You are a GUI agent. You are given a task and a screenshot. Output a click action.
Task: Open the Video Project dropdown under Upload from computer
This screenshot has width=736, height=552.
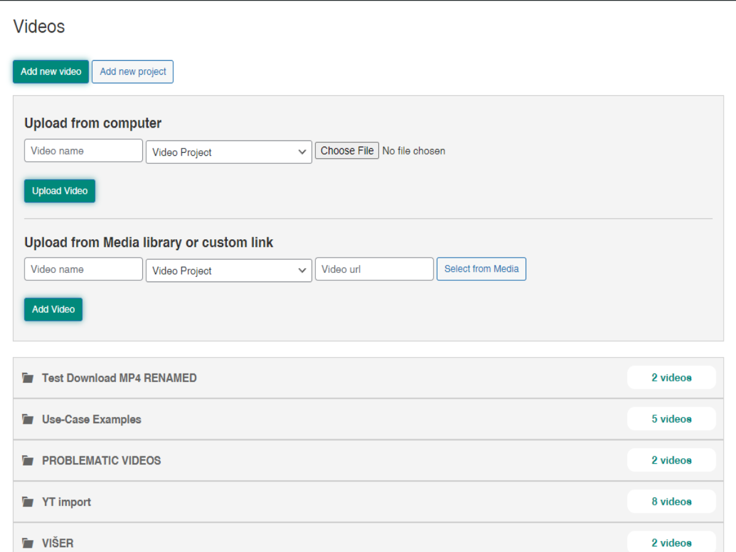(x=229, y=152)
